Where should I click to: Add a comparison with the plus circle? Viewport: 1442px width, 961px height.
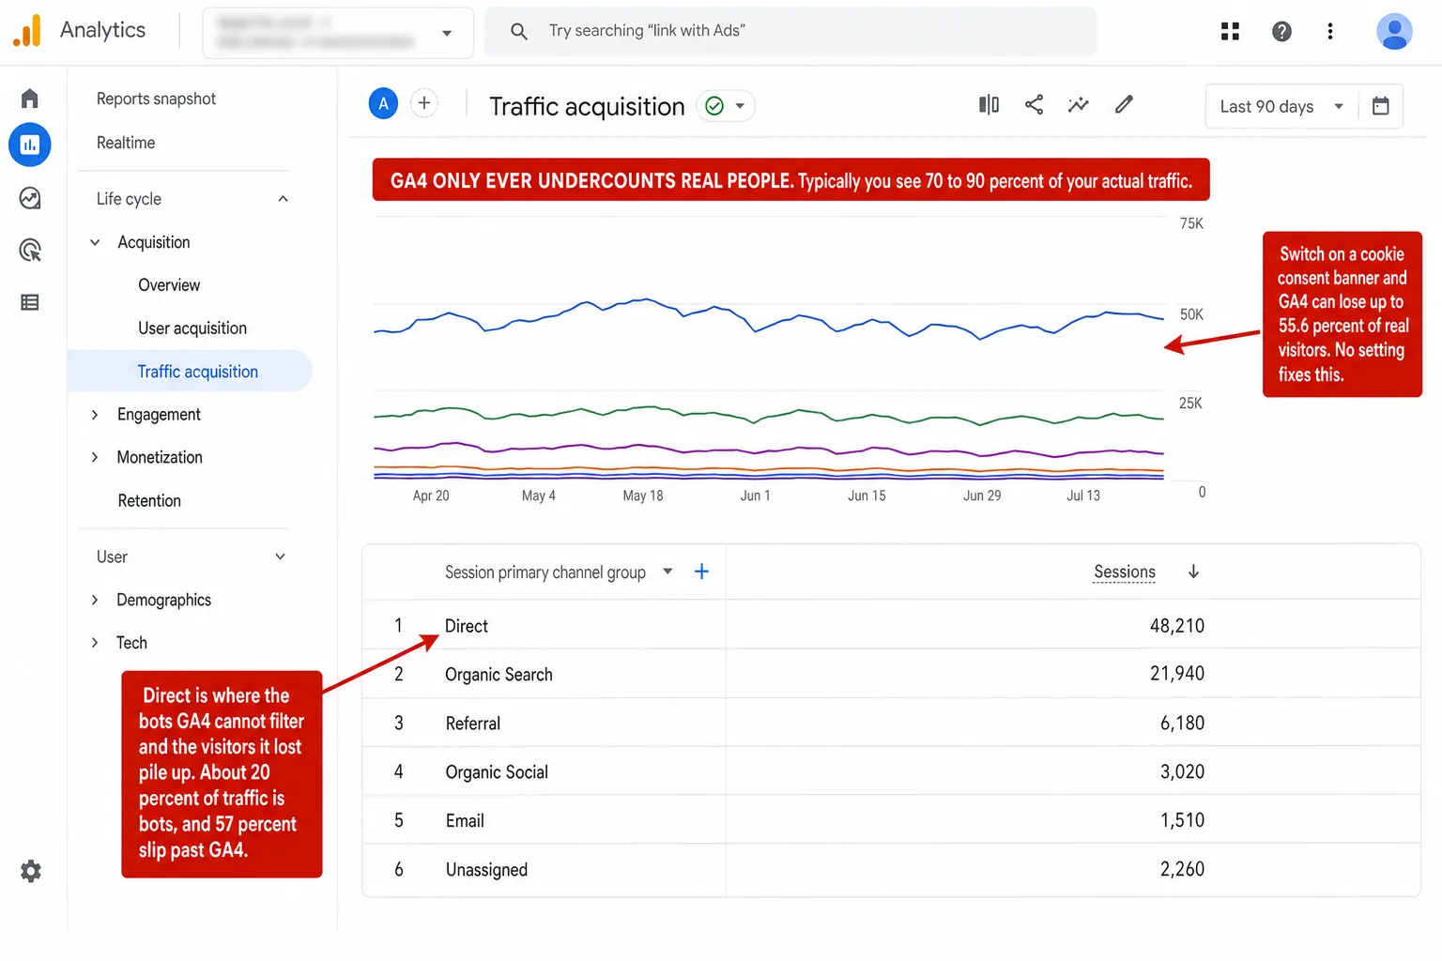pyautogui.click(x=424, y=103)
